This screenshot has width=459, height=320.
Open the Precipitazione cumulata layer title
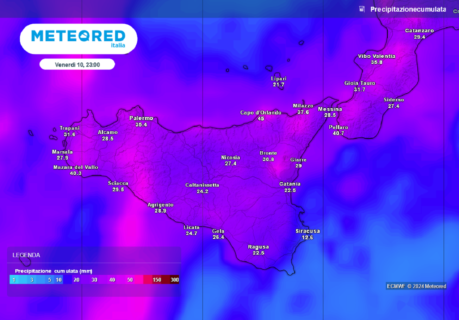[x=408, y=9]
